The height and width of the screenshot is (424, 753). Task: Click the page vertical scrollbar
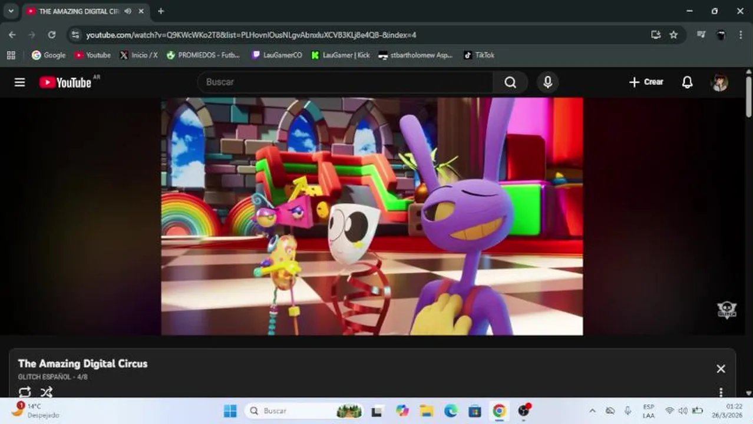coord(748,97)
